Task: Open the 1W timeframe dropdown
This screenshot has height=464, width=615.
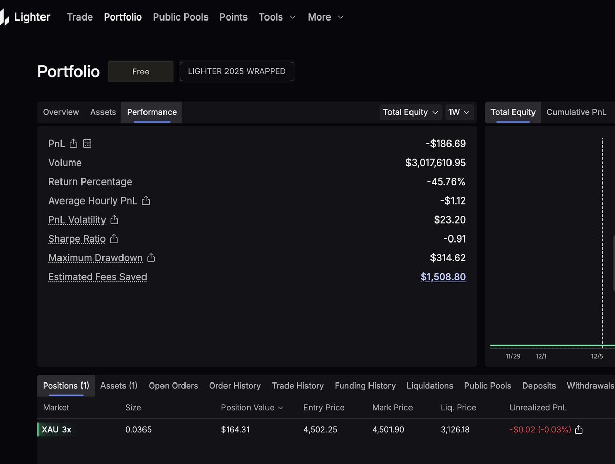Action: (x=459, y=112)
